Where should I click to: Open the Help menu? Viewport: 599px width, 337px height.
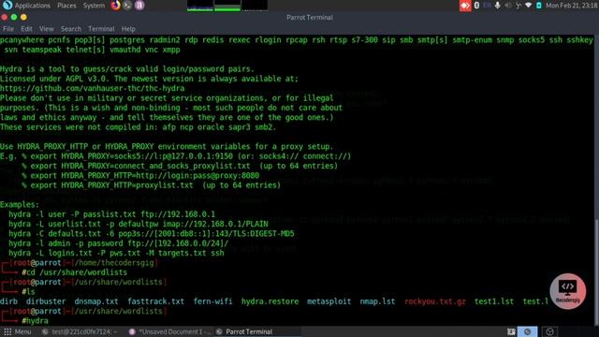(x=128, y=29)
